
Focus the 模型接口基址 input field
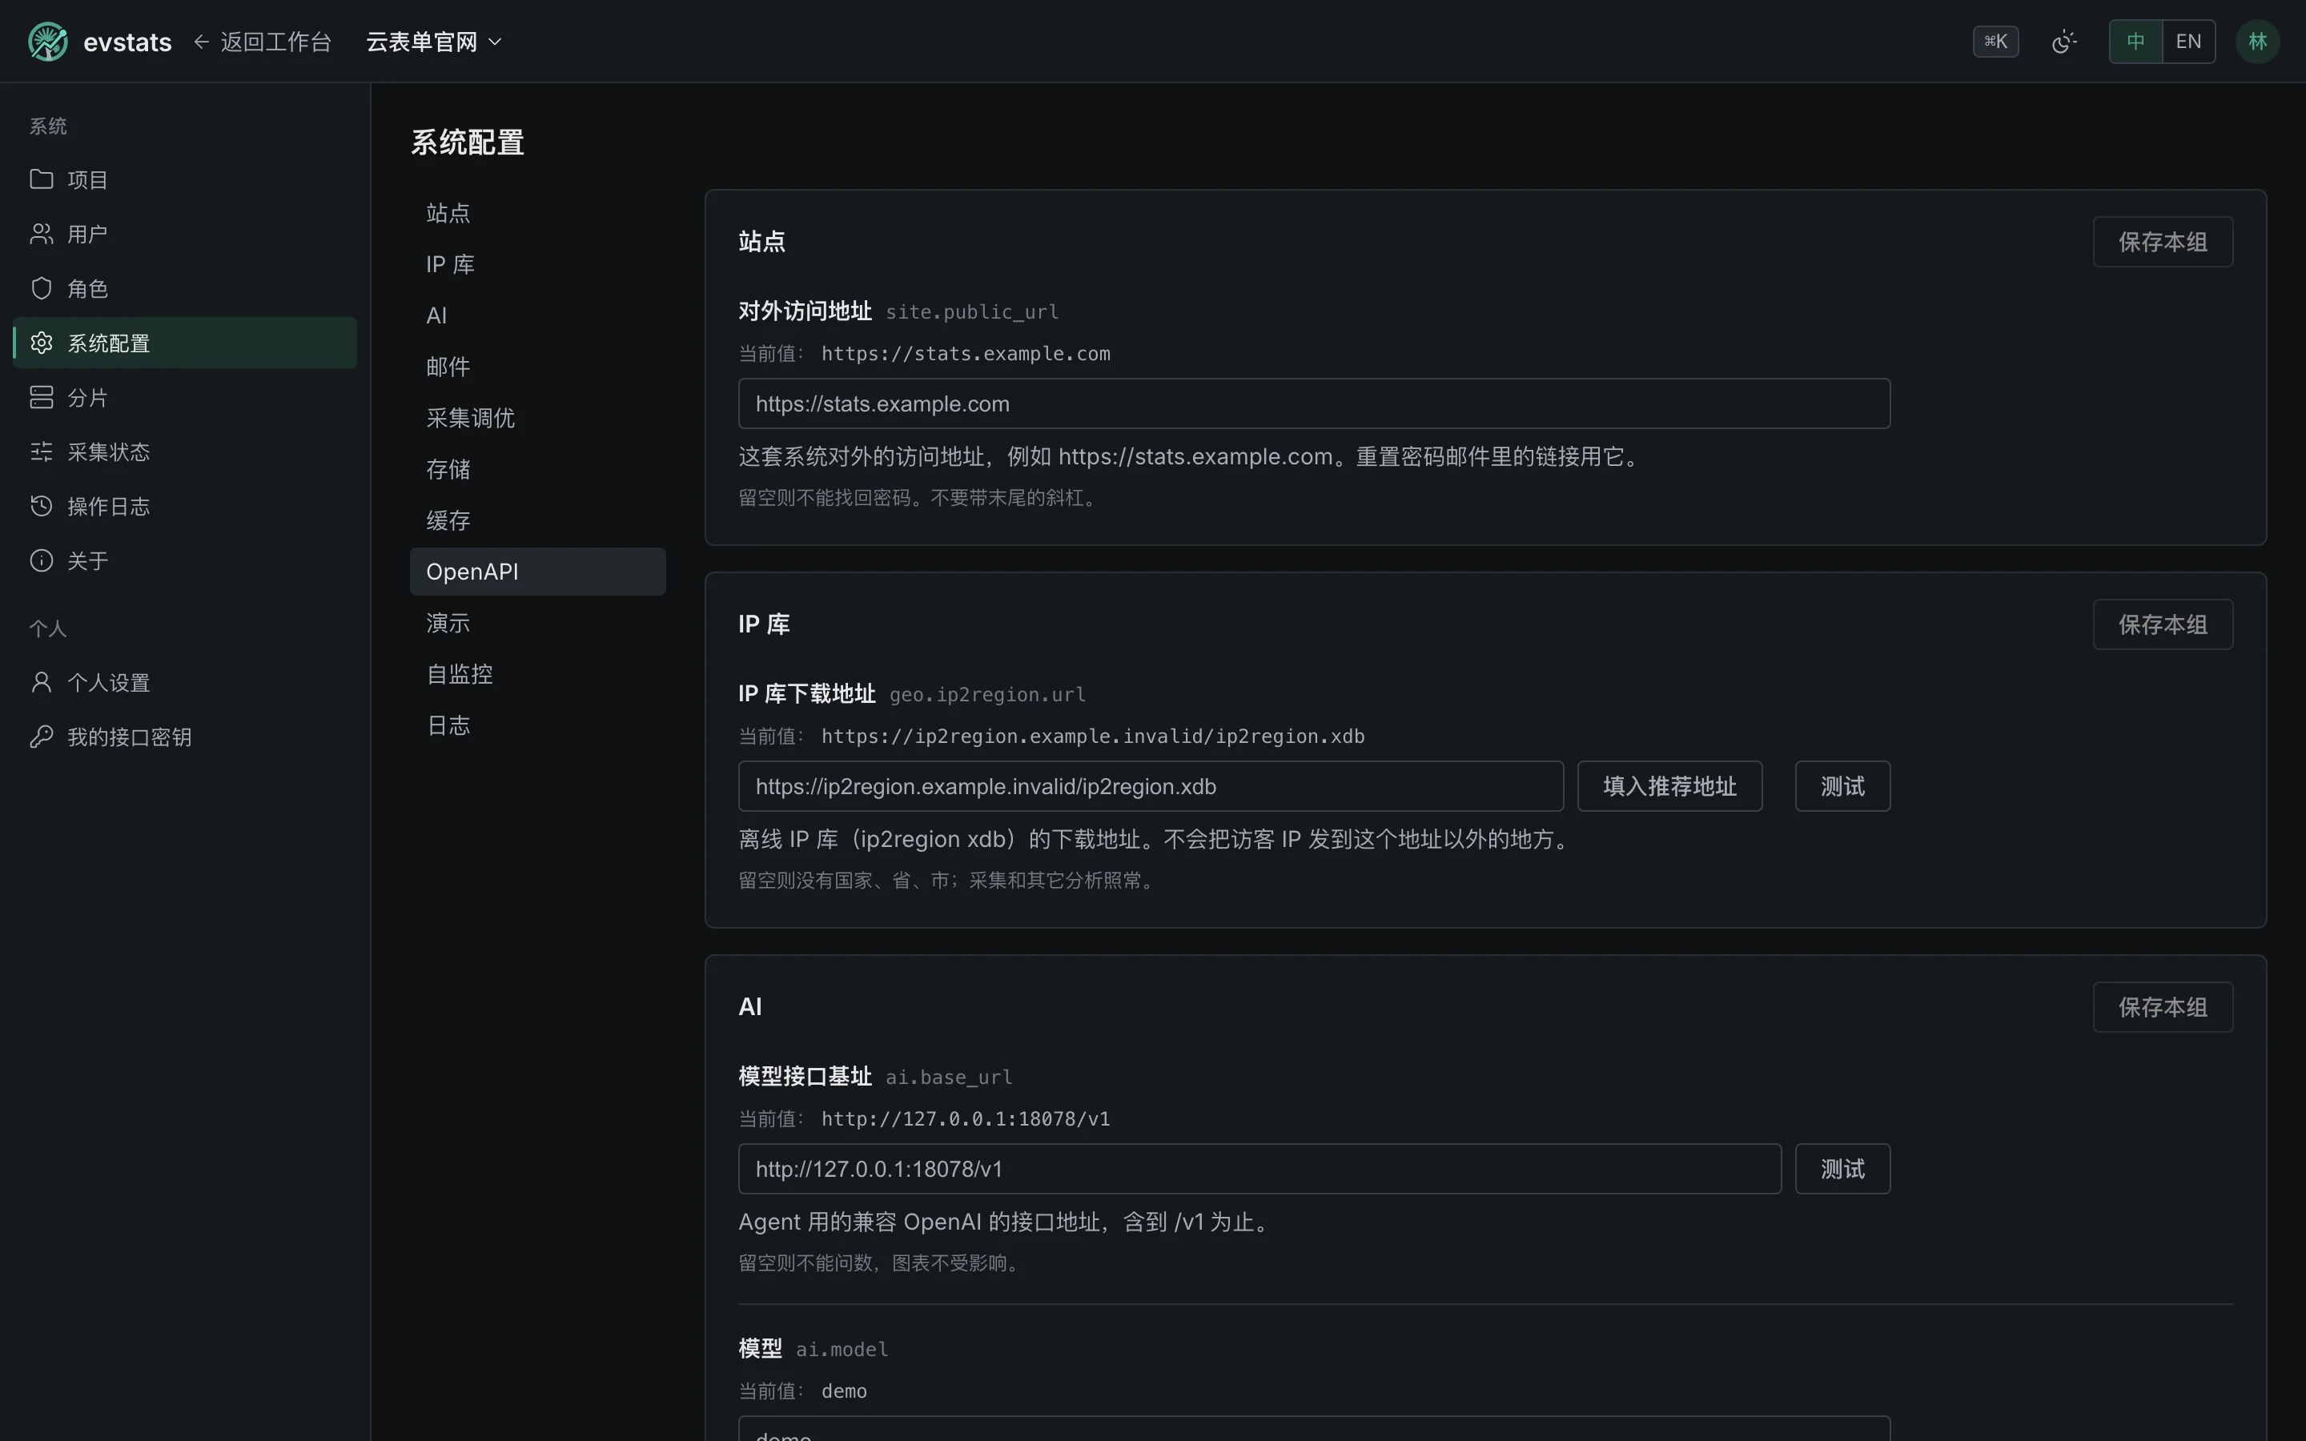[x=1259, y=1170]
